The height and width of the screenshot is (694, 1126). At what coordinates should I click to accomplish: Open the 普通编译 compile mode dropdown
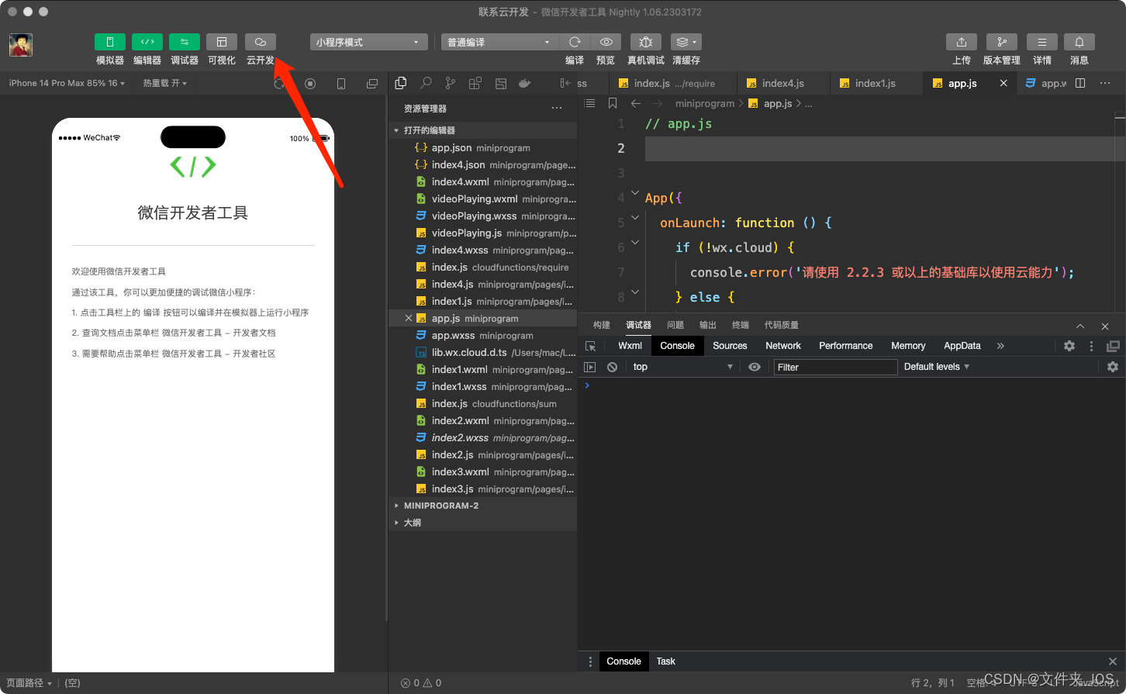point(500,42)
